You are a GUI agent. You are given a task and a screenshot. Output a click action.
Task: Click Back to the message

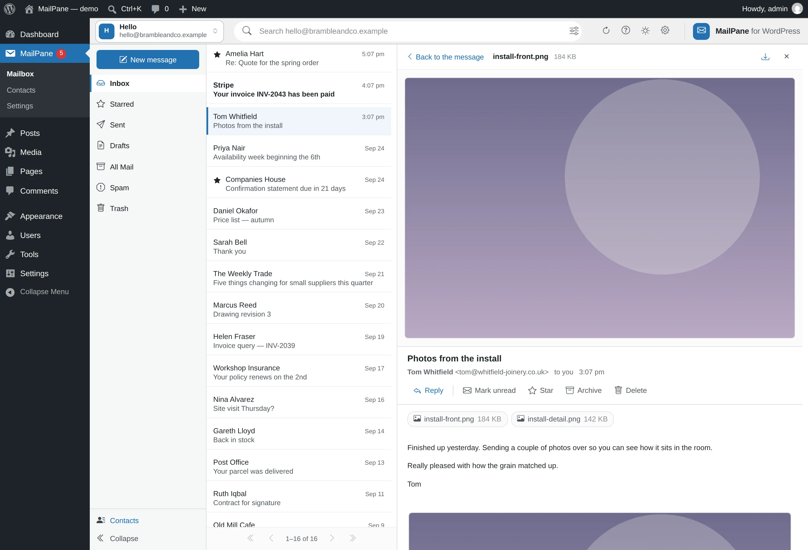click(x=445, y=57)
